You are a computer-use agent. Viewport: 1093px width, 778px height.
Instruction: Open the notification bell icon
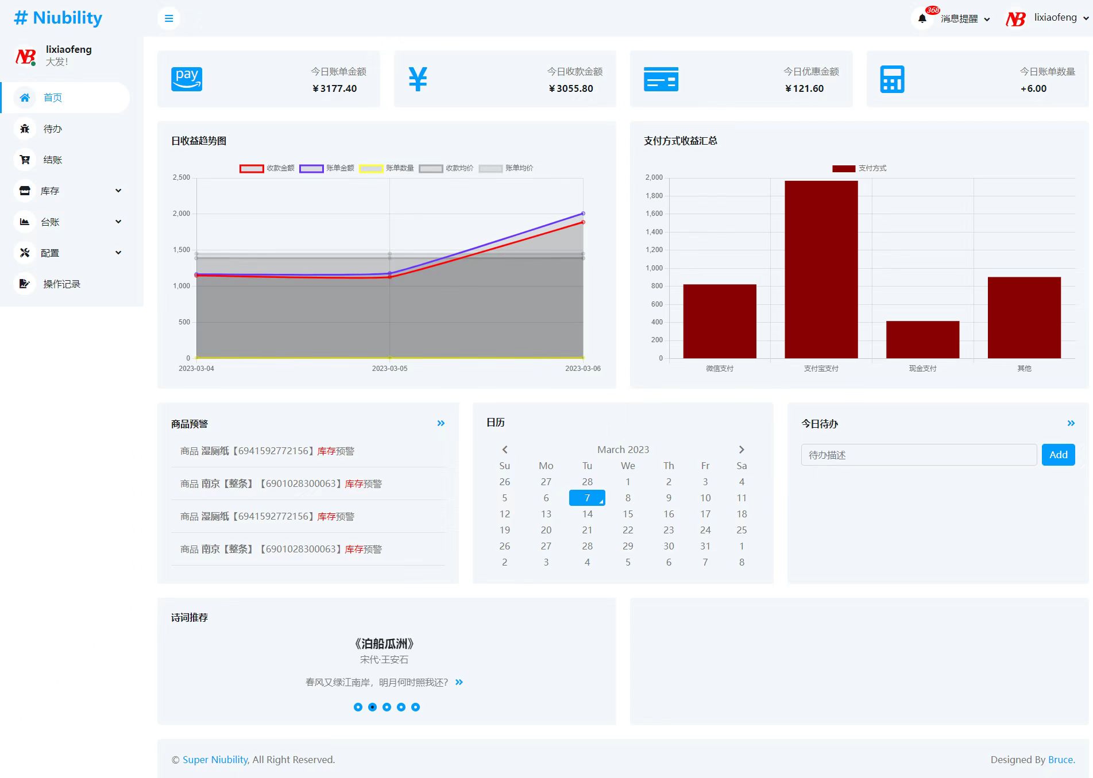(922, 18)
